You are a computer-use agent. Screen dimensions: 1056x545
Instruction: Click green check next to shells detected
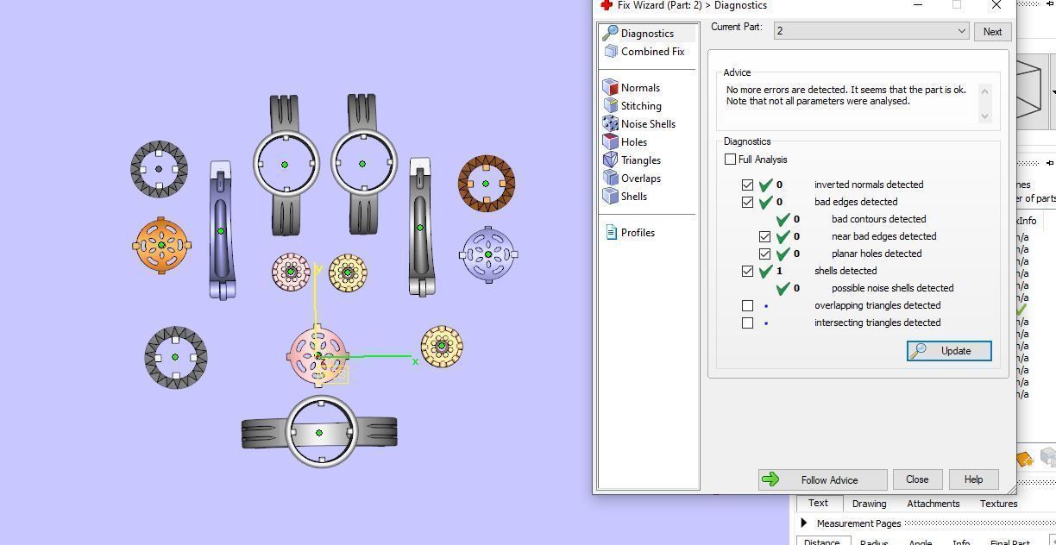click(765, 271)
